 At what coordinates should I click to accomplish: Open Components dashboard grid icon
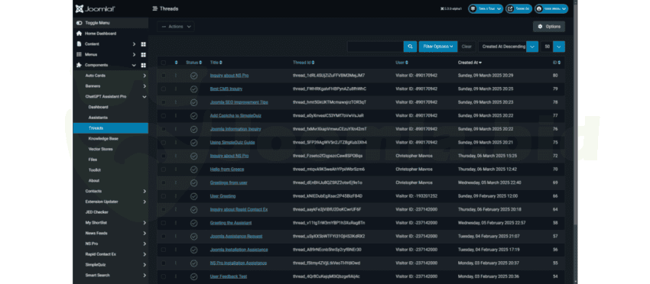[144, 65]
